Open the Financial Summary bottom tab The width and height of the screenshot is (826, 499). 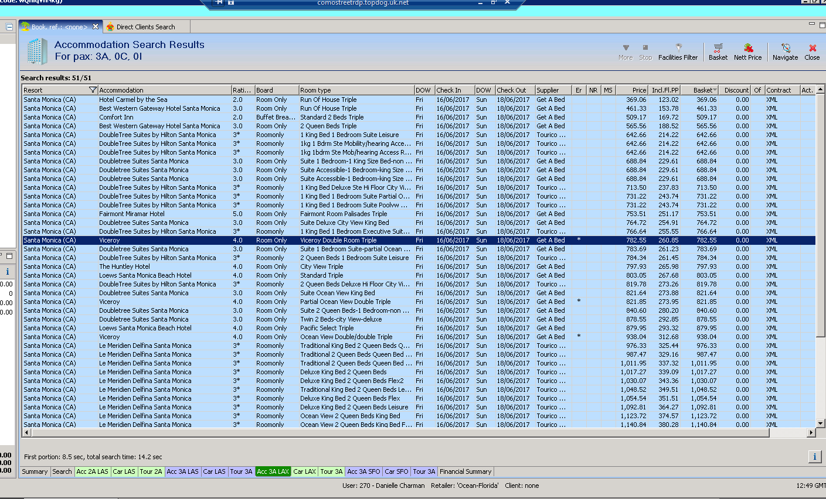465,471
